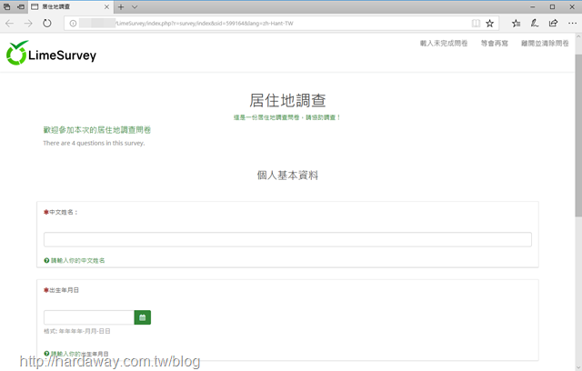582x371 pixels.
Task: Click the 歡迎參加本次的居住地調查問卷 welcome text
Action: [x=97, y=130]
